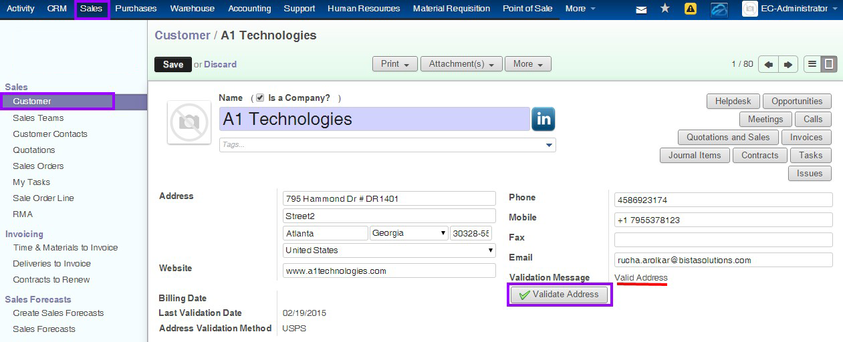843x342 pixels.
Task: Open LinkedIn icon next to company name
Action: (543, 120)
